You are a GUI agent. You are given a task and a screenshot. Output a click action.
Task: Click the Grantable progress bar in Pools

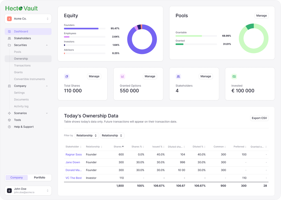click(x=196, y=36)
